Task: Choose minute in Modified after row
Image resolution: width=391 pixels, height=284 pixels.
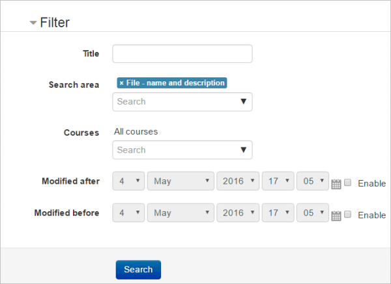Action: [x=313, y=181]
